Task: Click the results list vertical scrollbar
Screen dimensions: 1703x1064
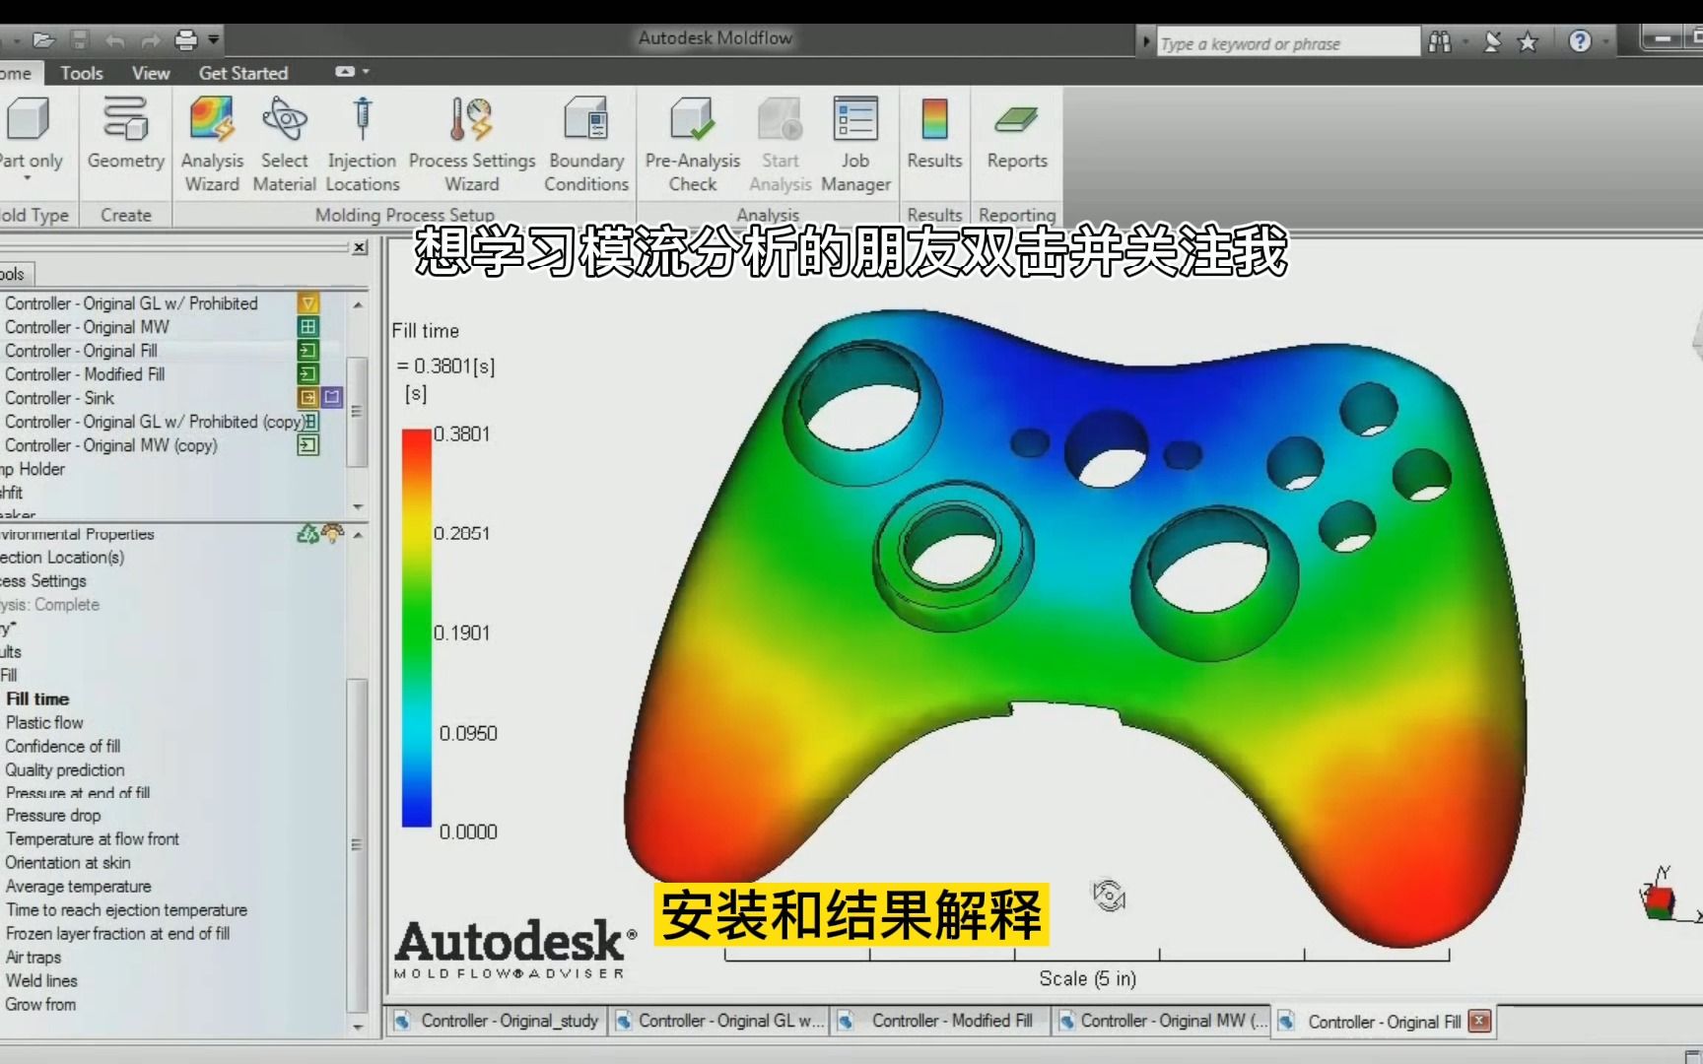Action: coord(357,844)
